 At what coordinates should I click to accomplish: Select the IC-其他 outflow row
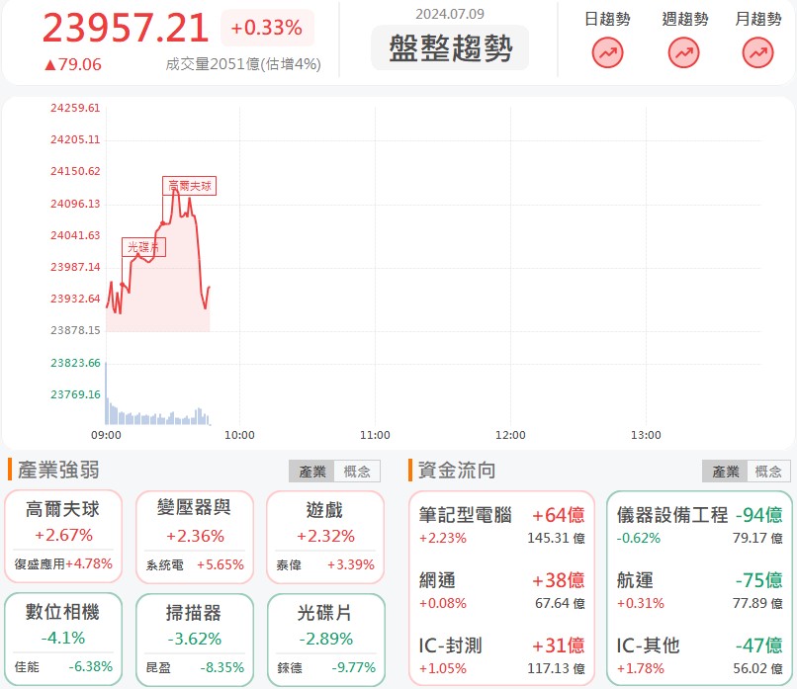(x=699, y=656)
